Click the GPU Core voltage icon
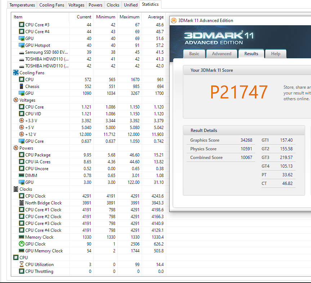This screenshot has width=311, height=283. pos(21,141)
